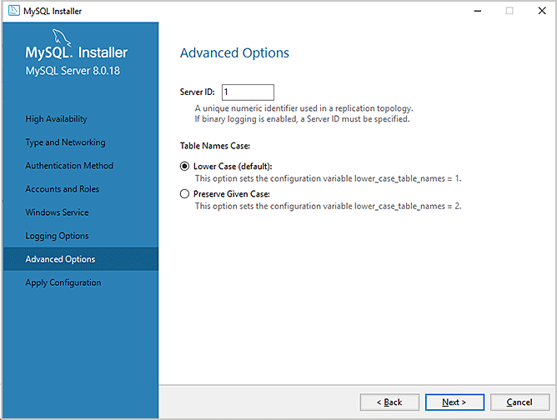This screenshot has width=557, height=420.
Task: Select Preserve Given Case radio button
Action: coord(184,194)
